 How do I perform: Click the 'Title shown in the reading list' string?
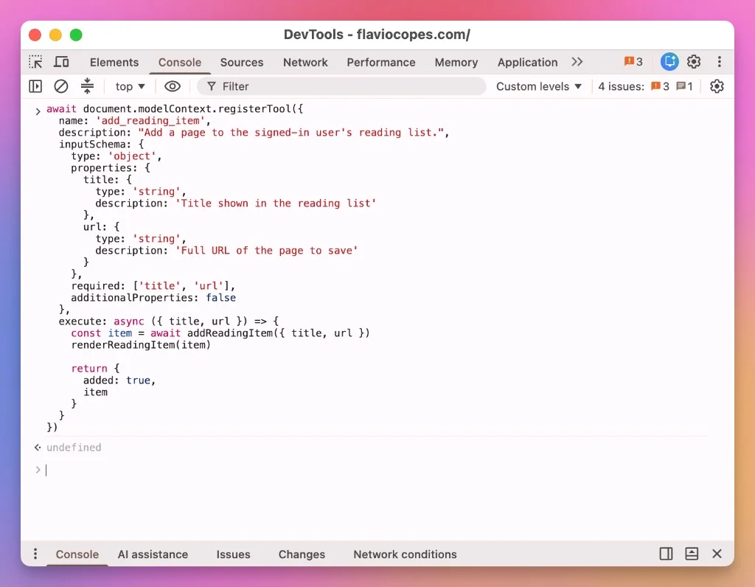(276, 204)
